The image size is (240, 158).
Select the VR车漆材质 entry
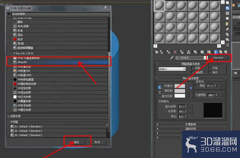click(60, 105)
